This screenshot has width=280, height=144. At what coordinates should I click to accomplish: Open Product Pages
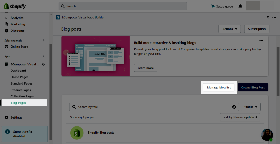tap(21, 90)
